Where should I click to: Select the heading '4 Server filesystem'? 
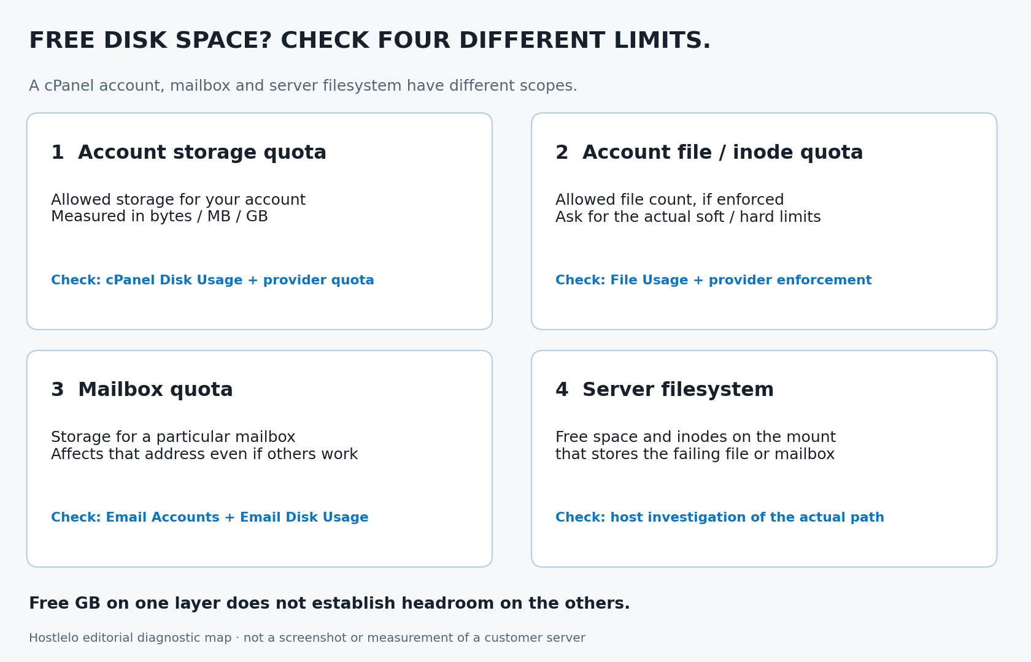pos(665,390)
